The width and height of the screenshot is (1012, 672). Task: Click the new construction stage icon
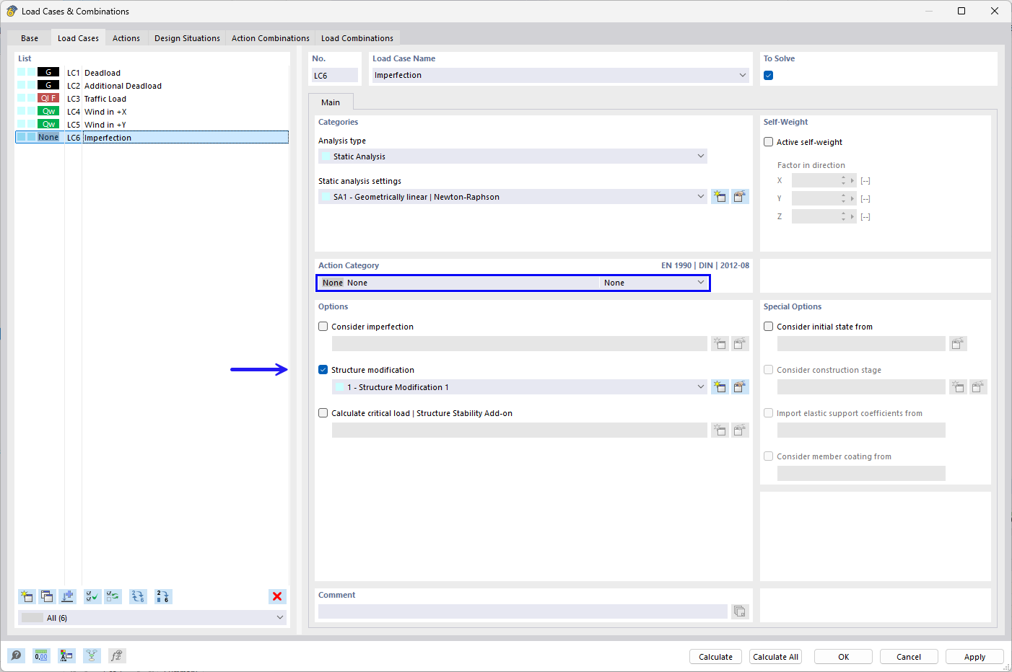(x=958, y=387)
